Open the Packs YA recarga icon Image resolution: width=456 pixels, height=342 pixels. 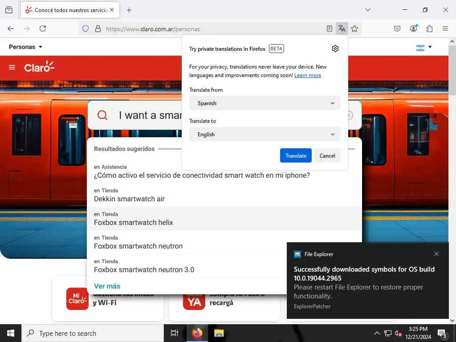click(194, 301)
